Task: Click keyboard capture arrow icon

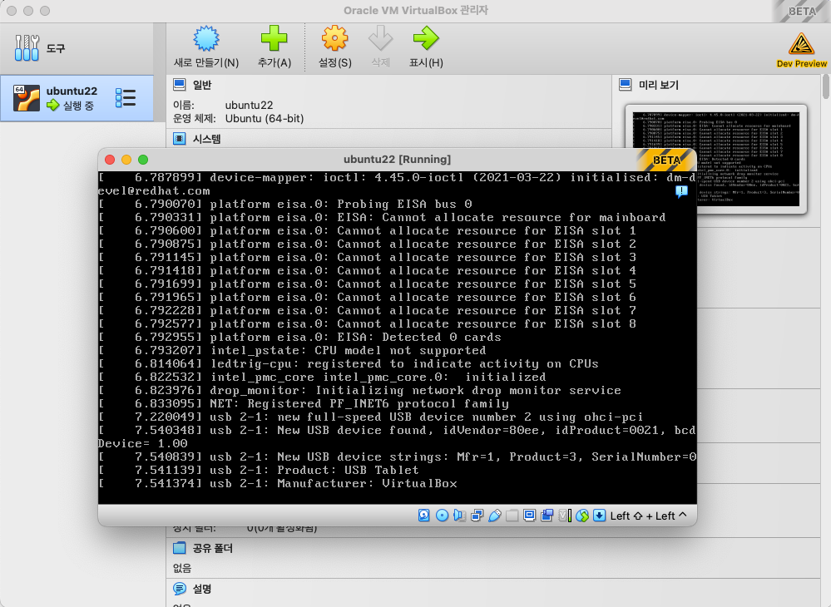Action: click(600, 516)
